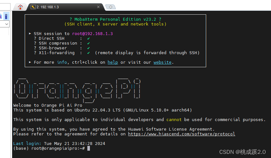The width and height of the screenshot is (271, 158).
Task: Click the 'Last login:' label
Action: pos(27,143)
